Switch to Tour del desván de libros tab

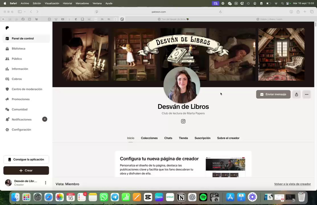coord(173,19)
